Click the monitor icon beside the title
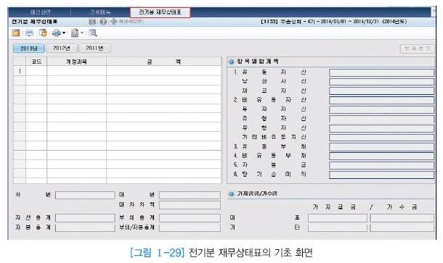443x263 pixels. click(x=92, y=22)
